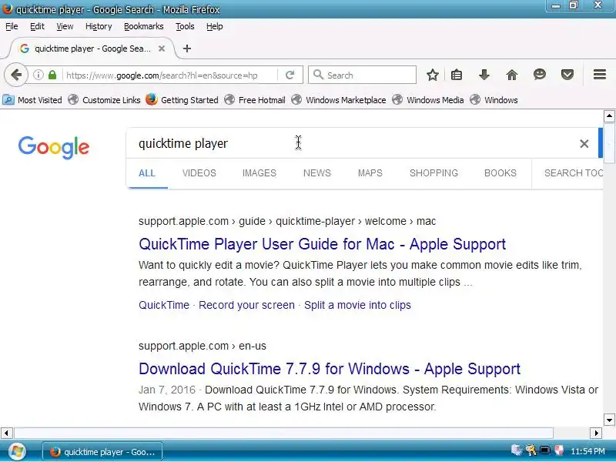The width and height of the screenshot is (616, 462).
Task: Reload the page with the refresh icon
Action: coord(290,75)
